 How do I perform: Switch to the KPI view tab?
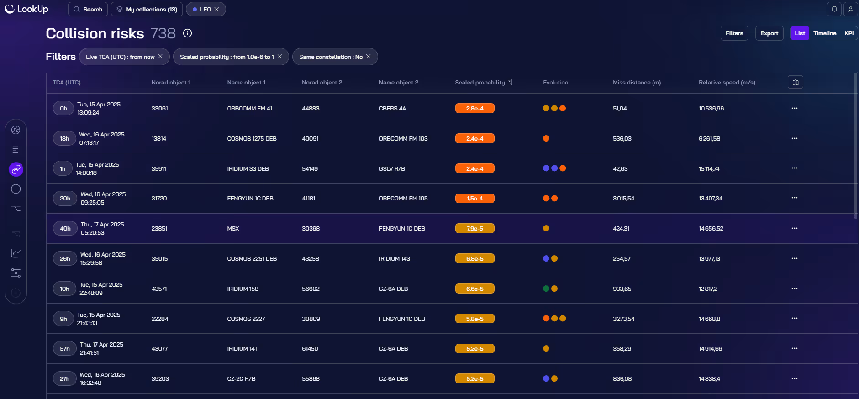tap(849, 33)
